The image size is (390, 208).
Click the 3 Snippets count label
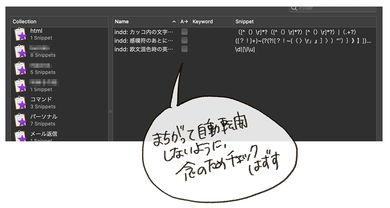coord(43,107)
